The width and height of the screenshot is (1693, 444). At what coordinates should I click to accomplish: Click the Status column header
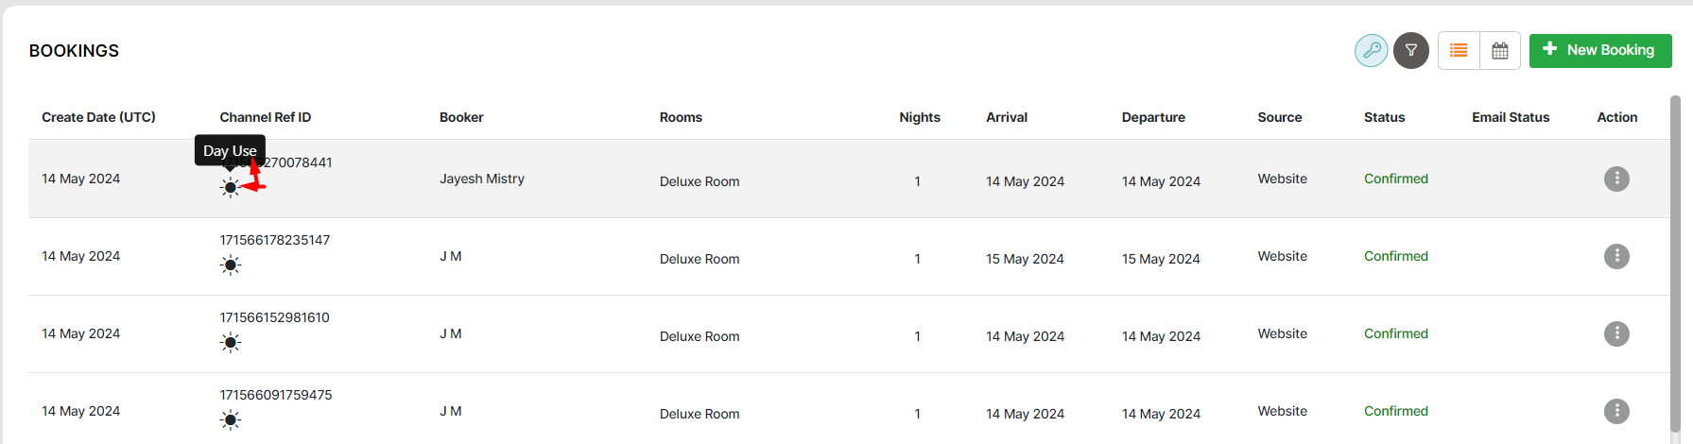(1384, 117)
